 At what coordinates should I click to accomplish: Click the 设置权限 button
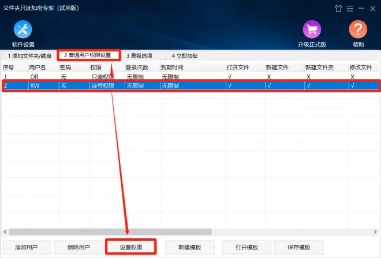pyautogui.click(x=131, y=247)
